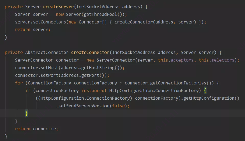Click the closing brace of createServer method

click(x=6, y=37)
